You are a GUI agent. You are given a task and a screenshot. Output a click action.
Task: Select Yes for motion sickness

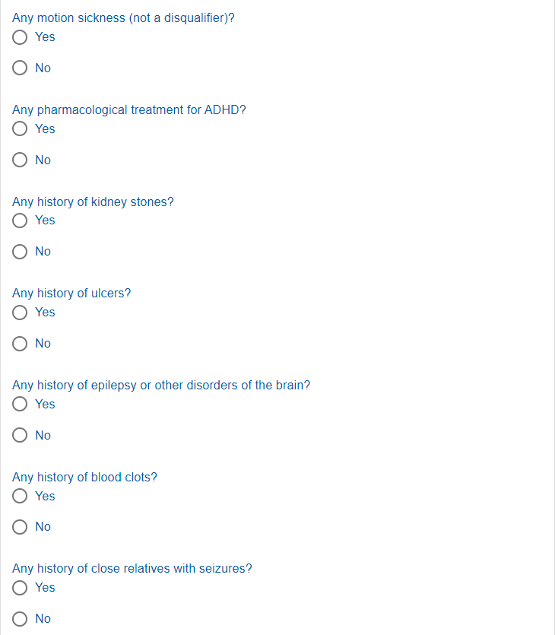pyautogui.click(x=21, y=37)
